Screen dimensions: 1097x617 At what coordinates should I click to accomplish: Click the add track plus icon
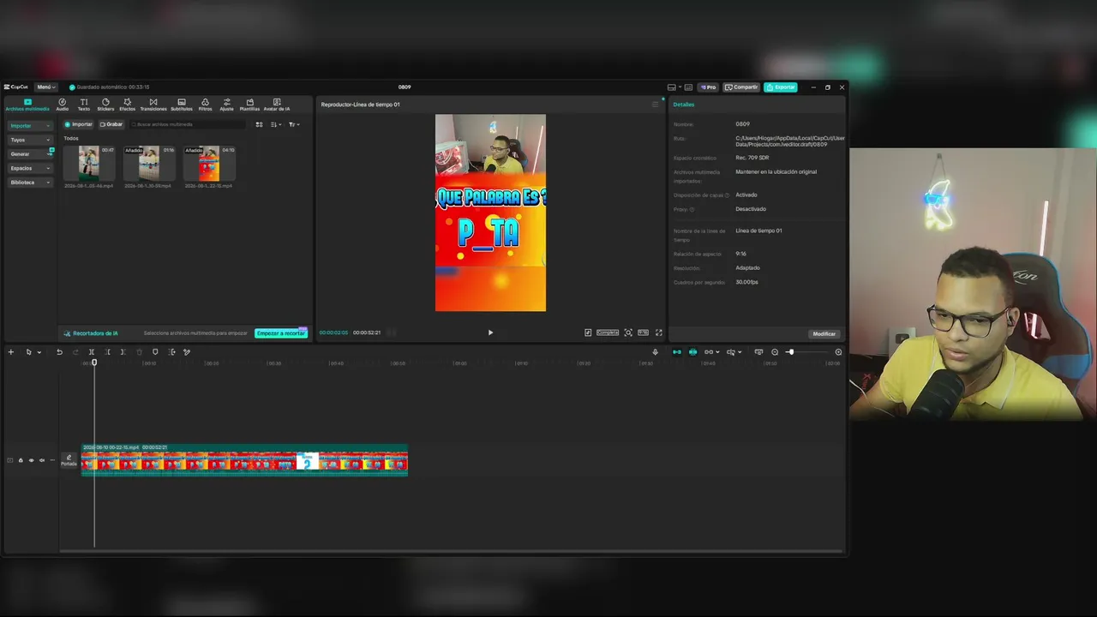(x=11, y=352)
